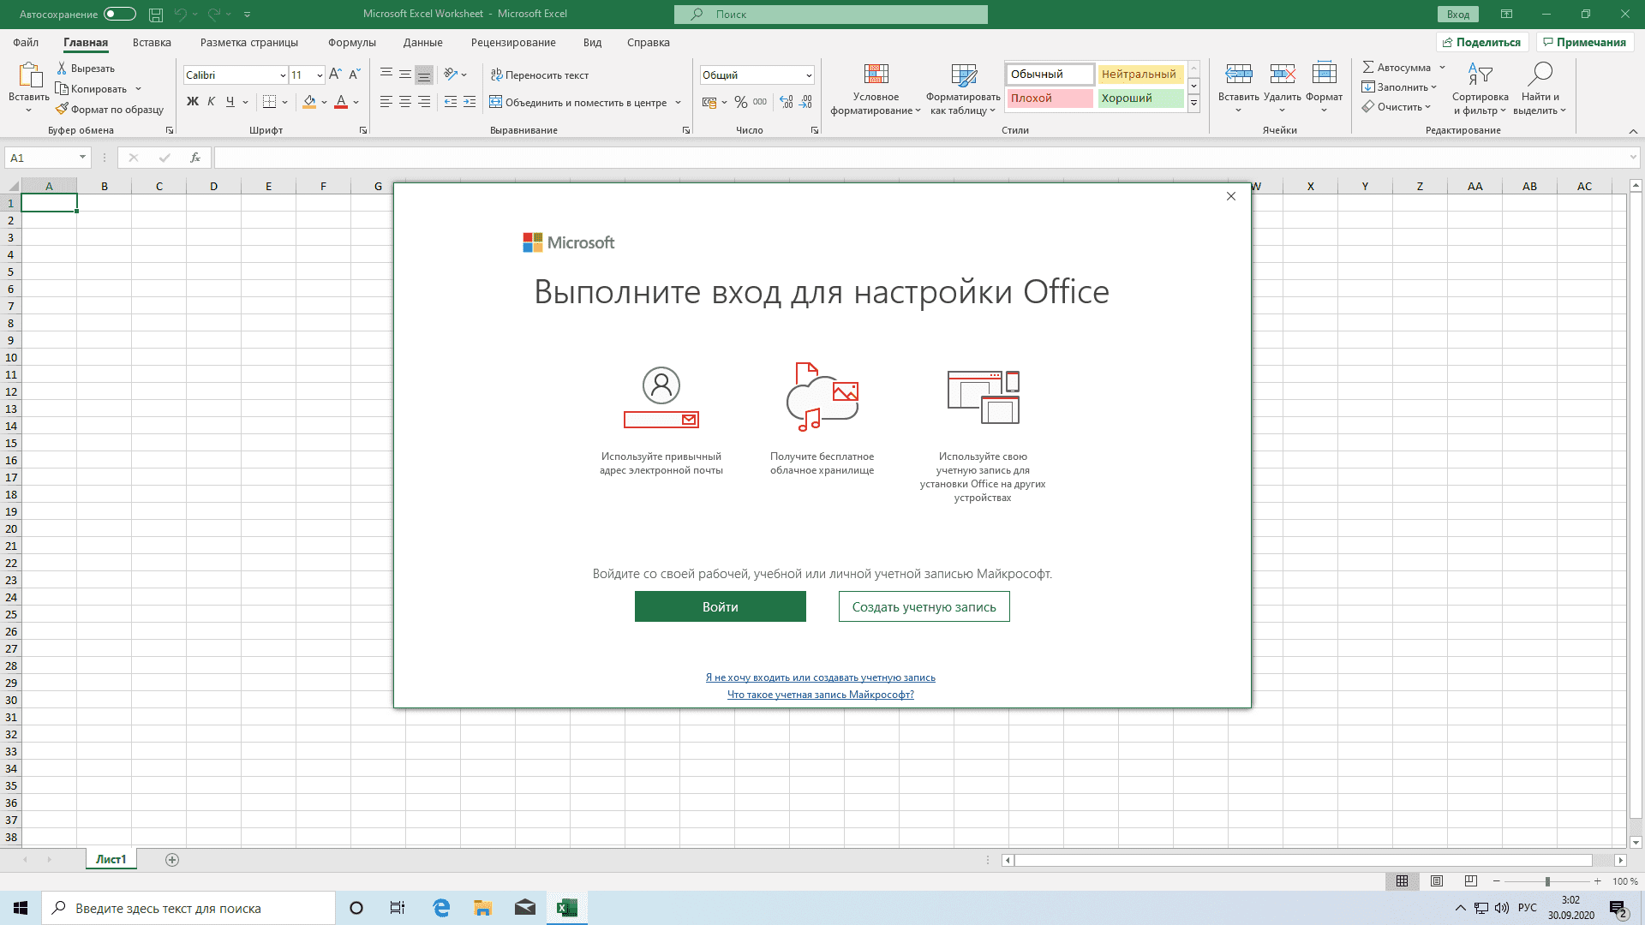Viewport: 1645px width, 925px height.
Task: Switch to page layout view in status bar
Action: coord(1437,881)
